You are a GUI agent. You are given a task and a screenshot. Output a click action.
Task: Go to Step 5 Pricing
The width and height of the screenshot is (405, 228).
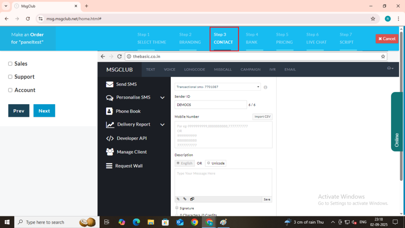(x=284, y=38)
